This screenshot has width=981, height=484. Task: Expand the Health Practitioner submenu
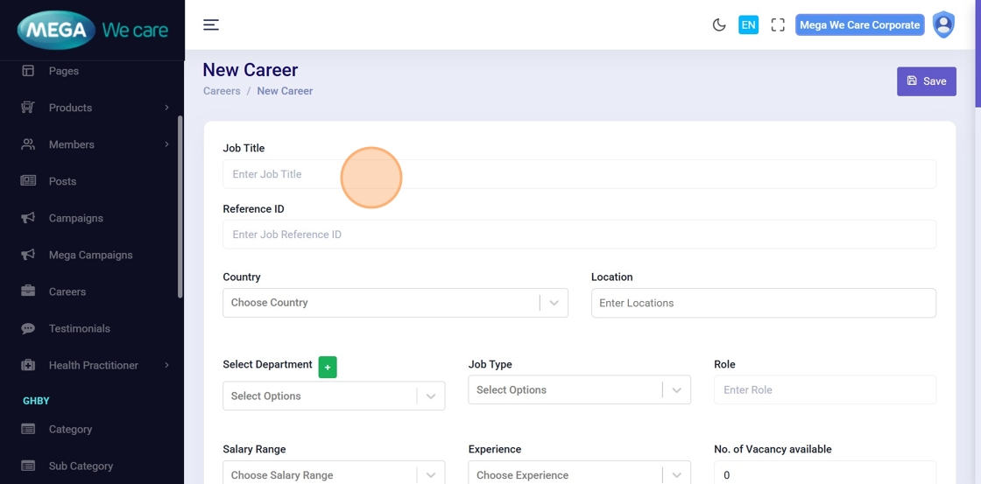pos(166,365)
